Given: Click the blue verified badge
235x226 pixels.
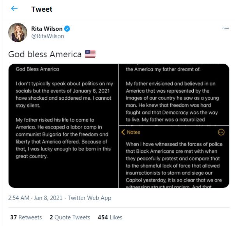Looking at the screenshot, I should 67,28.
